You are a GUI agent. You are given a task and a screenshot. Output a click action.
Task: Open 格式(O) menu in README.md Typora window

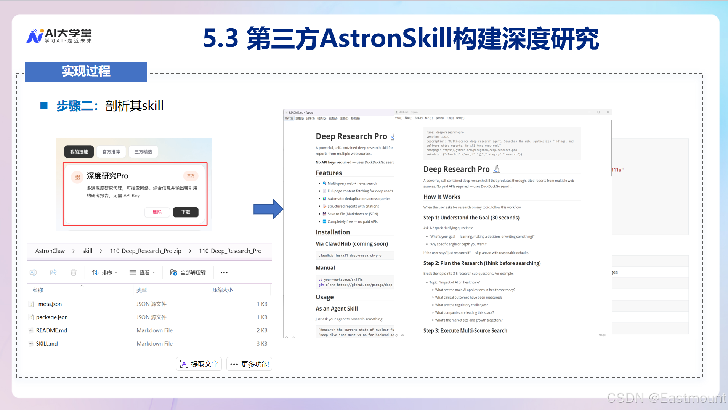click(x=322, y=119)
